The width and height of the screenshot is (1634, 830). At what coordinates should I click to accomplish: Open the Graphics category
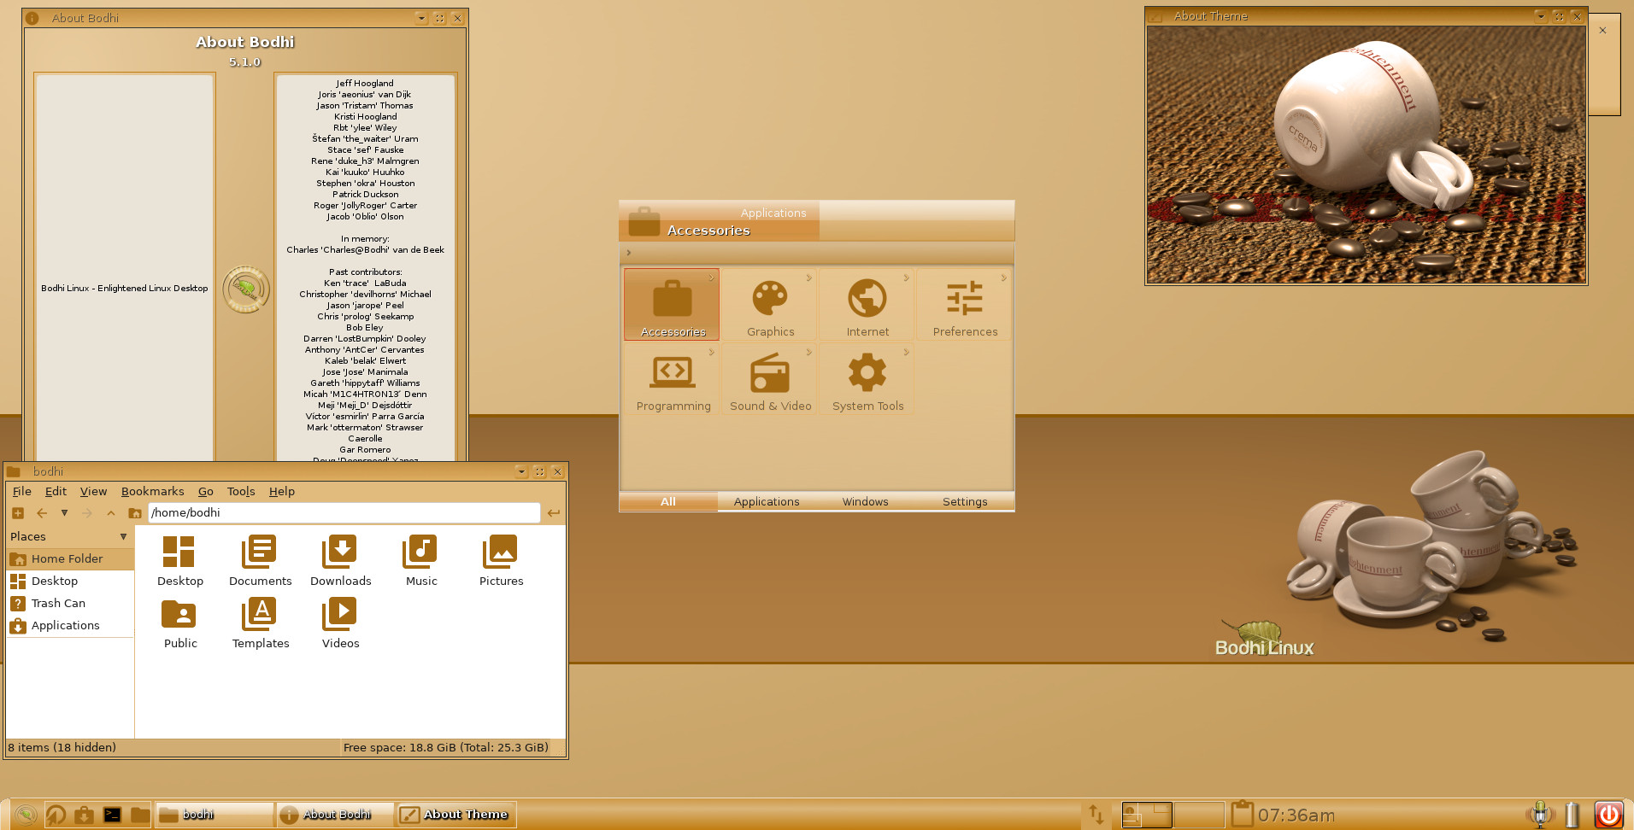770,305
